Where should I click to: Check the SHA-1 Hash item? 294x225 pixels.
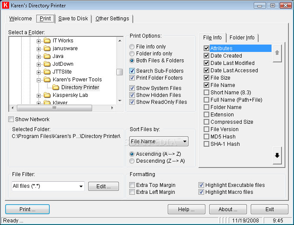[206, 144]
